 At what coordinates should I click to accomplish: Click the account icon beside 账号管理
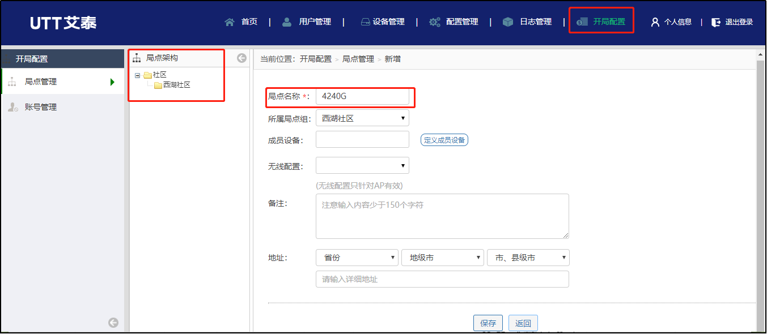(x=13, y=107)
